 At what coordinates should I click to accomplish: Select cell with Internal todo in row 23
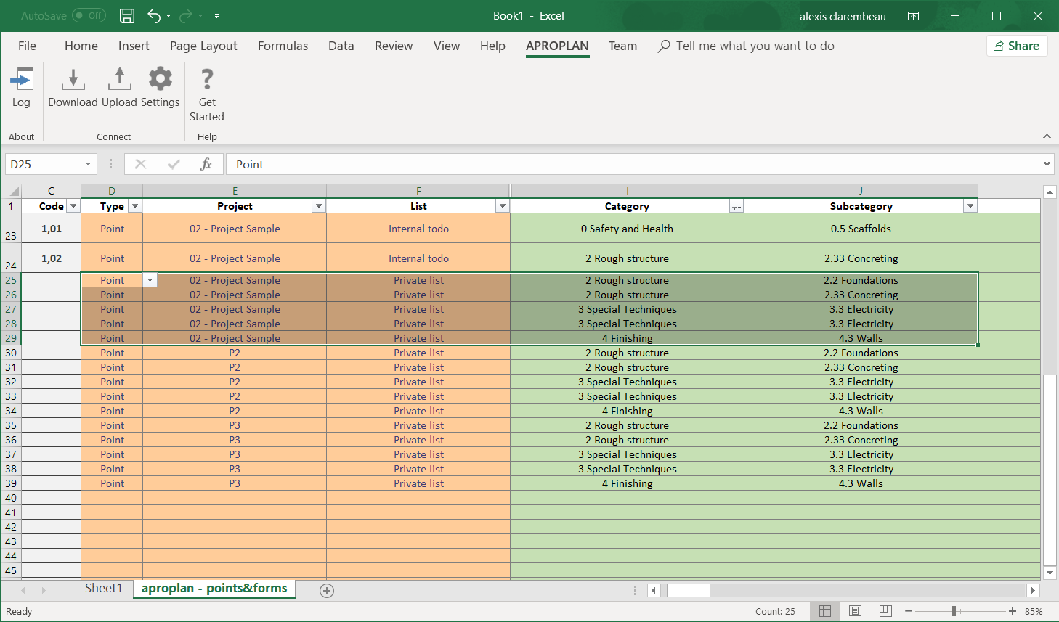coord(418,229)
